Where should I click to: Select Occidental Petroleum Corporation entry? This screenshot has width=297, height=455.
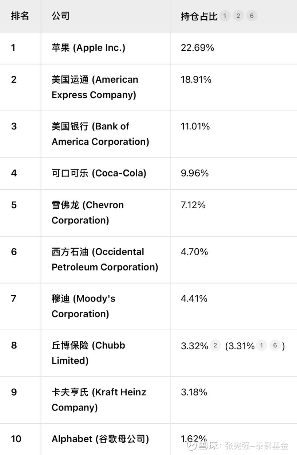(104, 259)
